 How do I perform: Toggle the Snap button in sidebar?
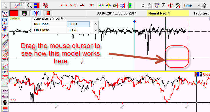click(x=5, y=28)
